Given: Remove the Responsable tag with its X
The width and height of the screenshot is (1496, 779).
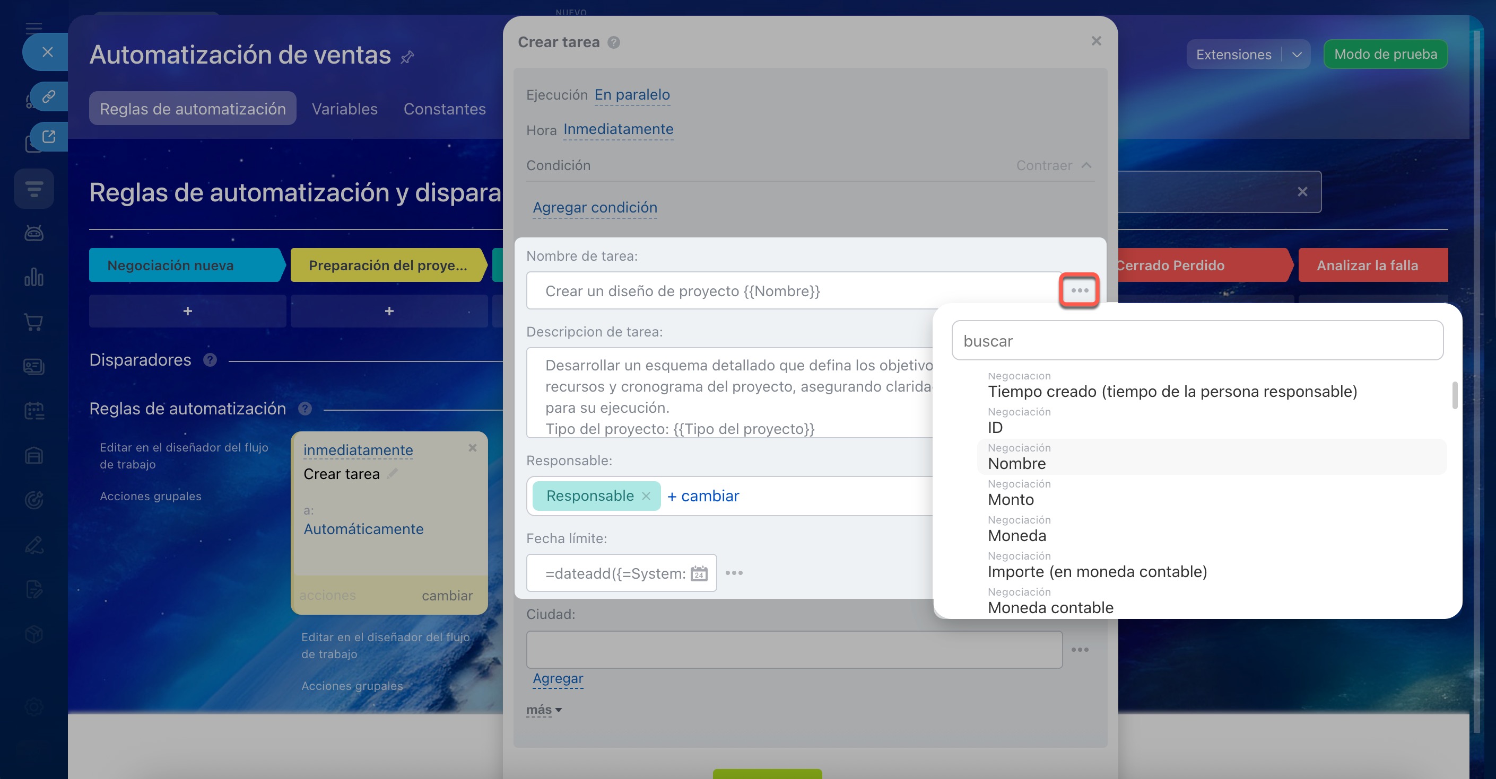Looking at the screenshot, I should [x=646, y=496].
